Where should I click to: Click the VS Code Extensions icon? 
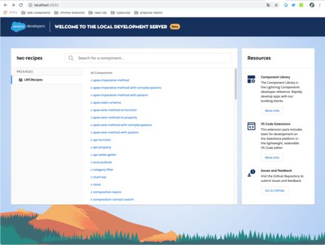pyautogui.click(x=252, y=126)
